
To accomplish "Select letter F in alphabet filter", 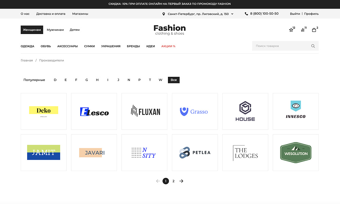I will click(76, 80).
